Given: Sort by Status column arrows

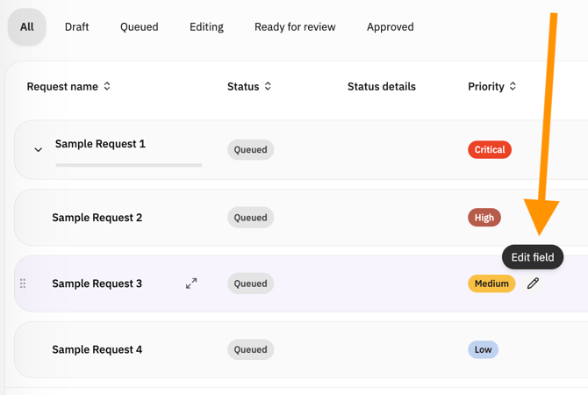Looking at the screenshot, I should pos(268,87).
